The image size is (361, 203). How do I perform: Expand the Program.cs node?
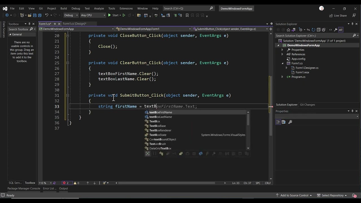point(282,77)
